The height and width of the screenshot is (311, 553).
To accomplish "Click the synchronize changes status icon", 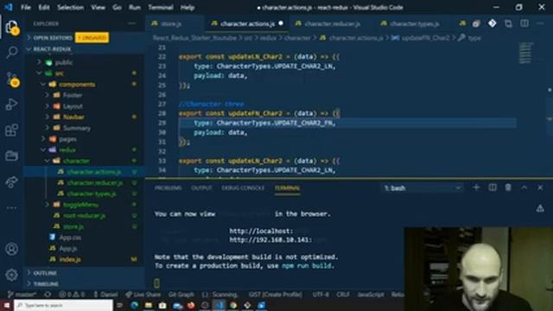I will pos(48,295).
